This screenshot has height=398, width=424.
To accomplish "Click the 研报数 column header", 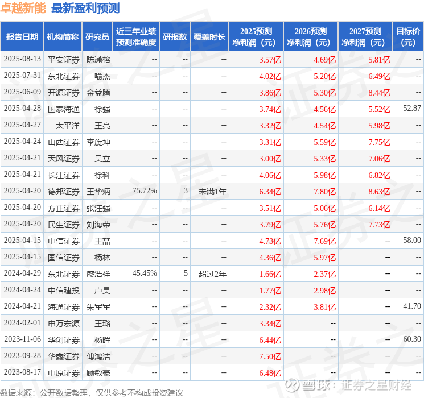I will tap(175, 37).
